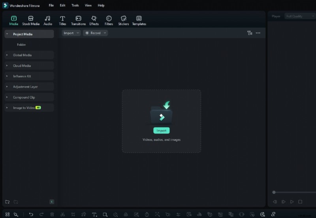This screenshot has height=218, width=316.
Task: Collapse the media sidebar with green arrow
Action: pyautogui.click(x=52, y=202)
